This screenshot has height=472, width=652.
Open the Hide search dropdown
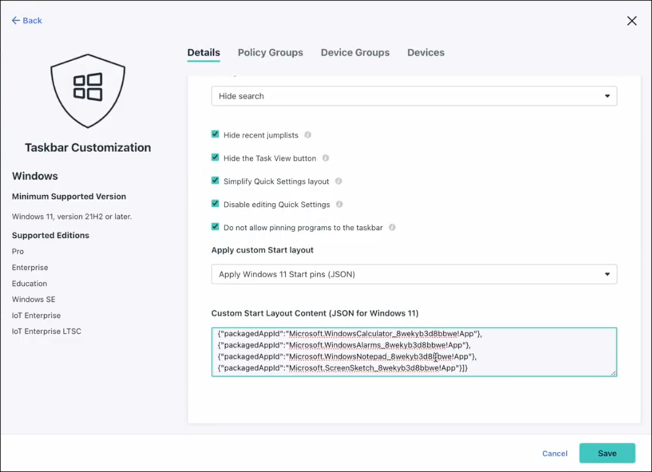point(414,96)
